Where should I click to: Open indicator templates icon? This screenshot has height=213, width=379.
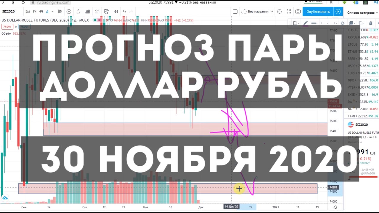[97, 12]
